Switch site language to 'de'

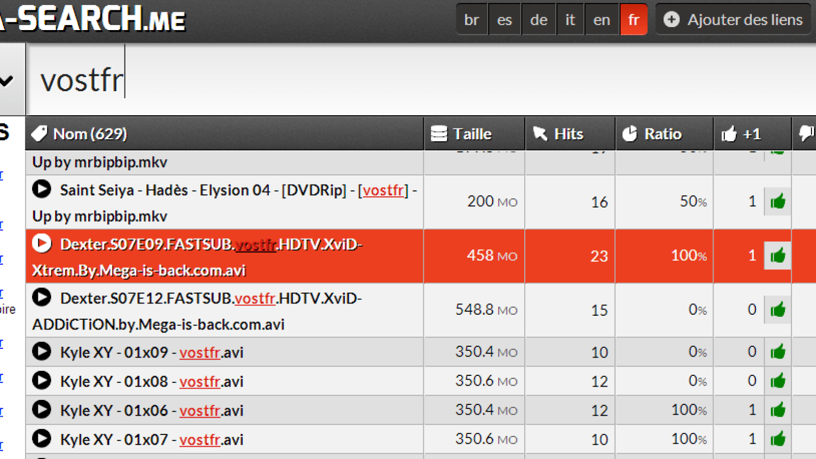pos(539,20)
